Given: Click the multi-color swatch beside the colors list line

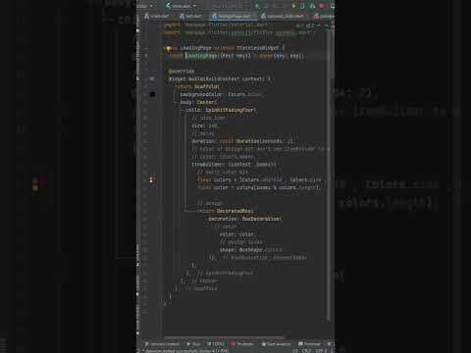Looking at the screenshot, I should point(152,179).
